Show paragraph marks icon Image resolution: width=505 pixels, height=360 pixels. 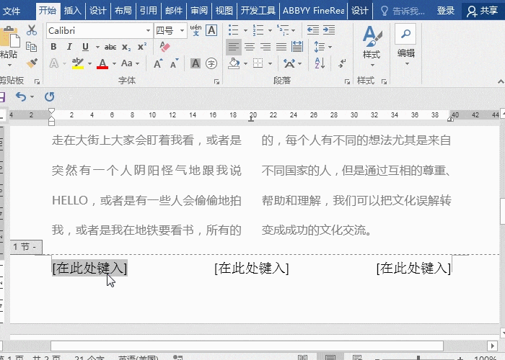[x=342, y=63]
